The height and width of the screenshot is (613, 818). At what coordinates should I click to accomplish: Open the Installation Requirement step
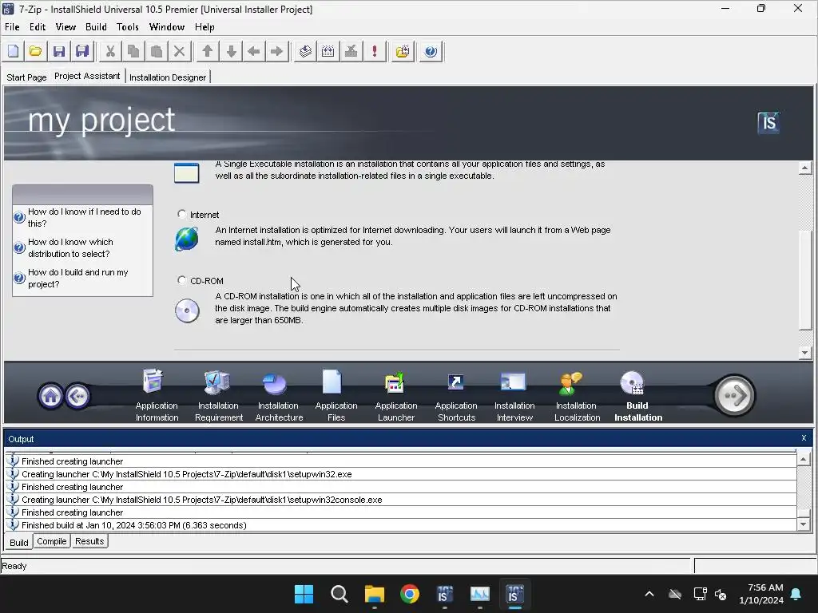point(219,396)
